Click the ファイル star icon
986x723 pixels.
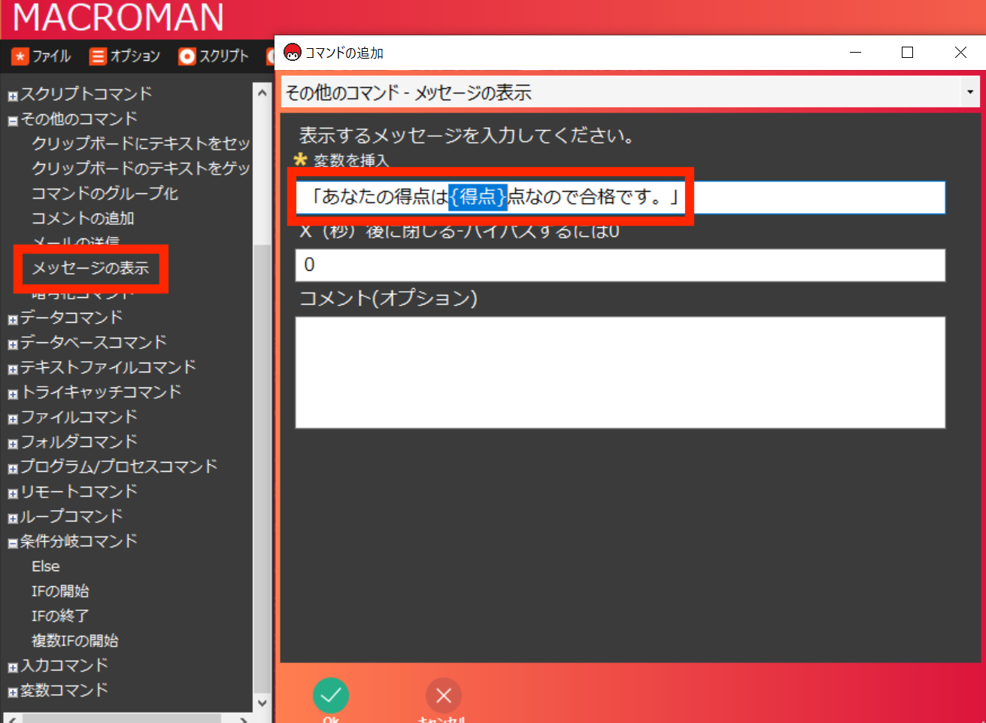[x=20, y=56]
